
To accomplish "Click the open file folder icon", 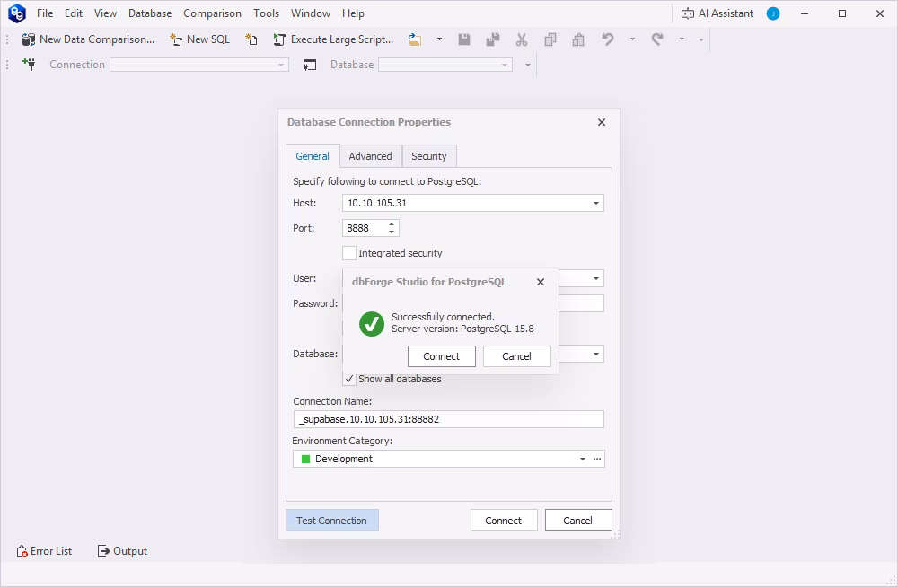I will coord(415,39).
